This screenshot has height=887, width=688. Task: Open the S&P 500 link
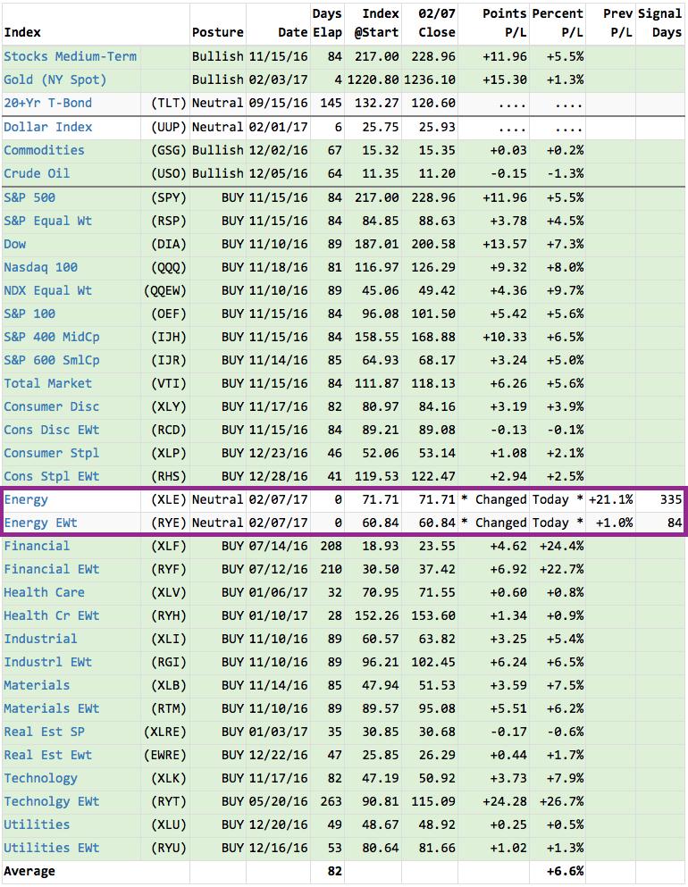pos(29,197)
